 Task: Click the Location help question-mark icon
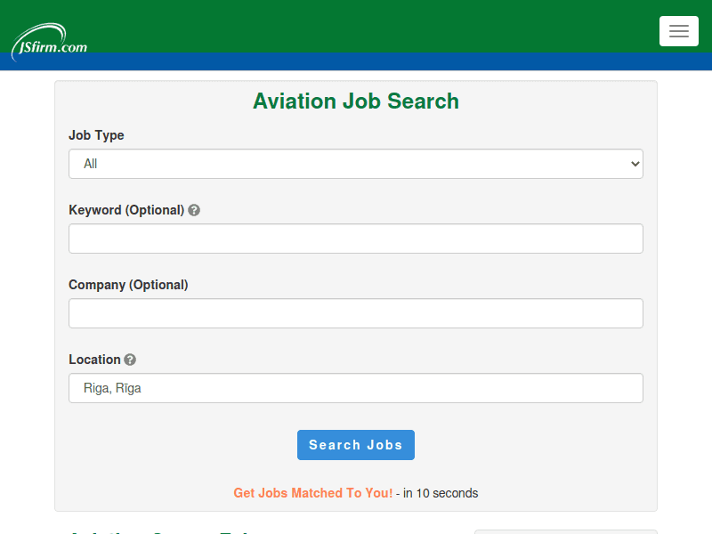(130, 360)
